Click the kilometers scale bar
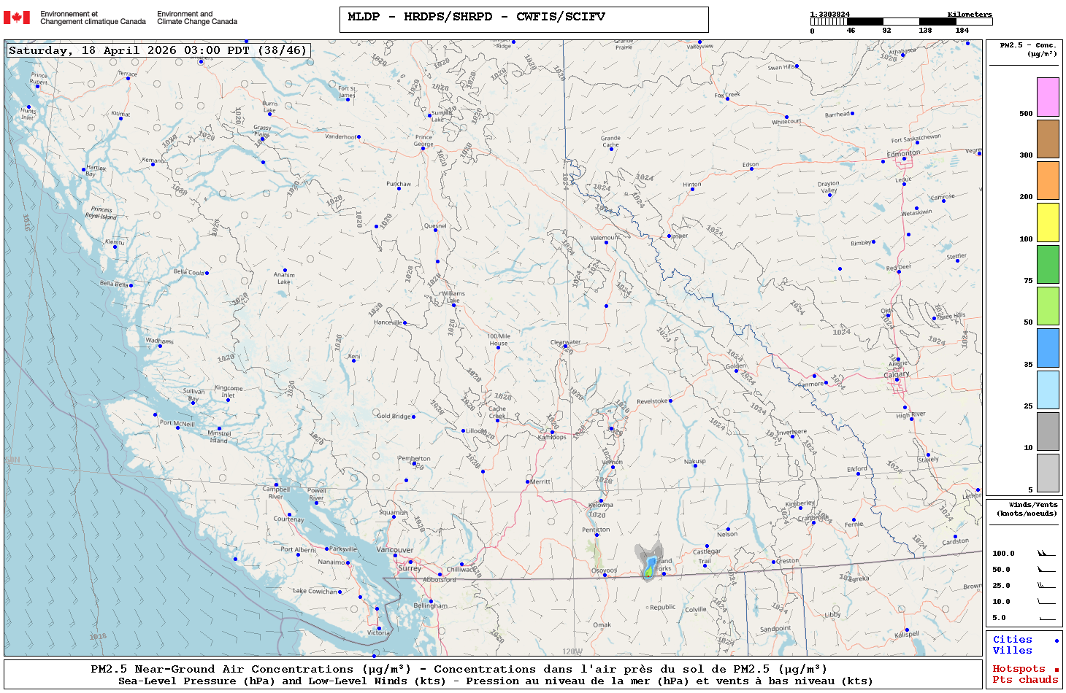The image size is (1066, 693). coord(901,22)
